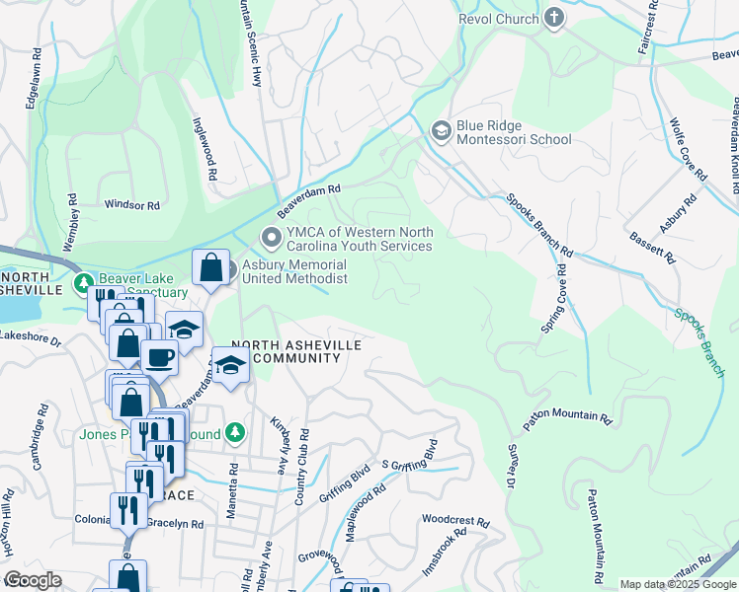Select the Wolfe Cove Rd label

[x=688, y=149]
